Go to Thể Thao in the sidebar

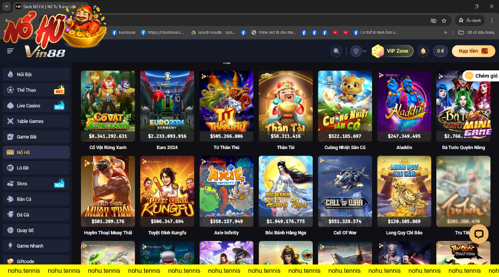35,90
